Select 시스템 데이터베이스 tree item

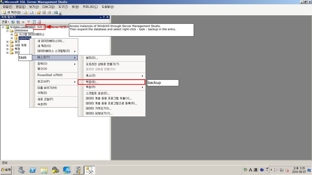[x=32, y=34]
